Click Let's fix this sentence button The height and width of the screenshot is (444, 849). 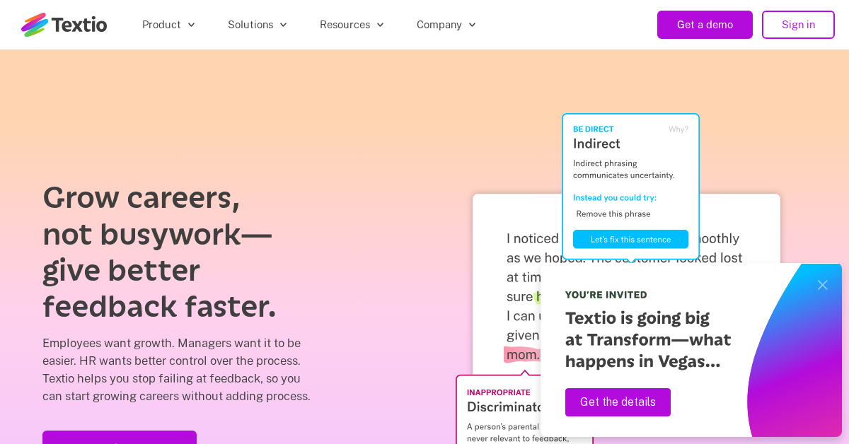[x=630, y=239]
